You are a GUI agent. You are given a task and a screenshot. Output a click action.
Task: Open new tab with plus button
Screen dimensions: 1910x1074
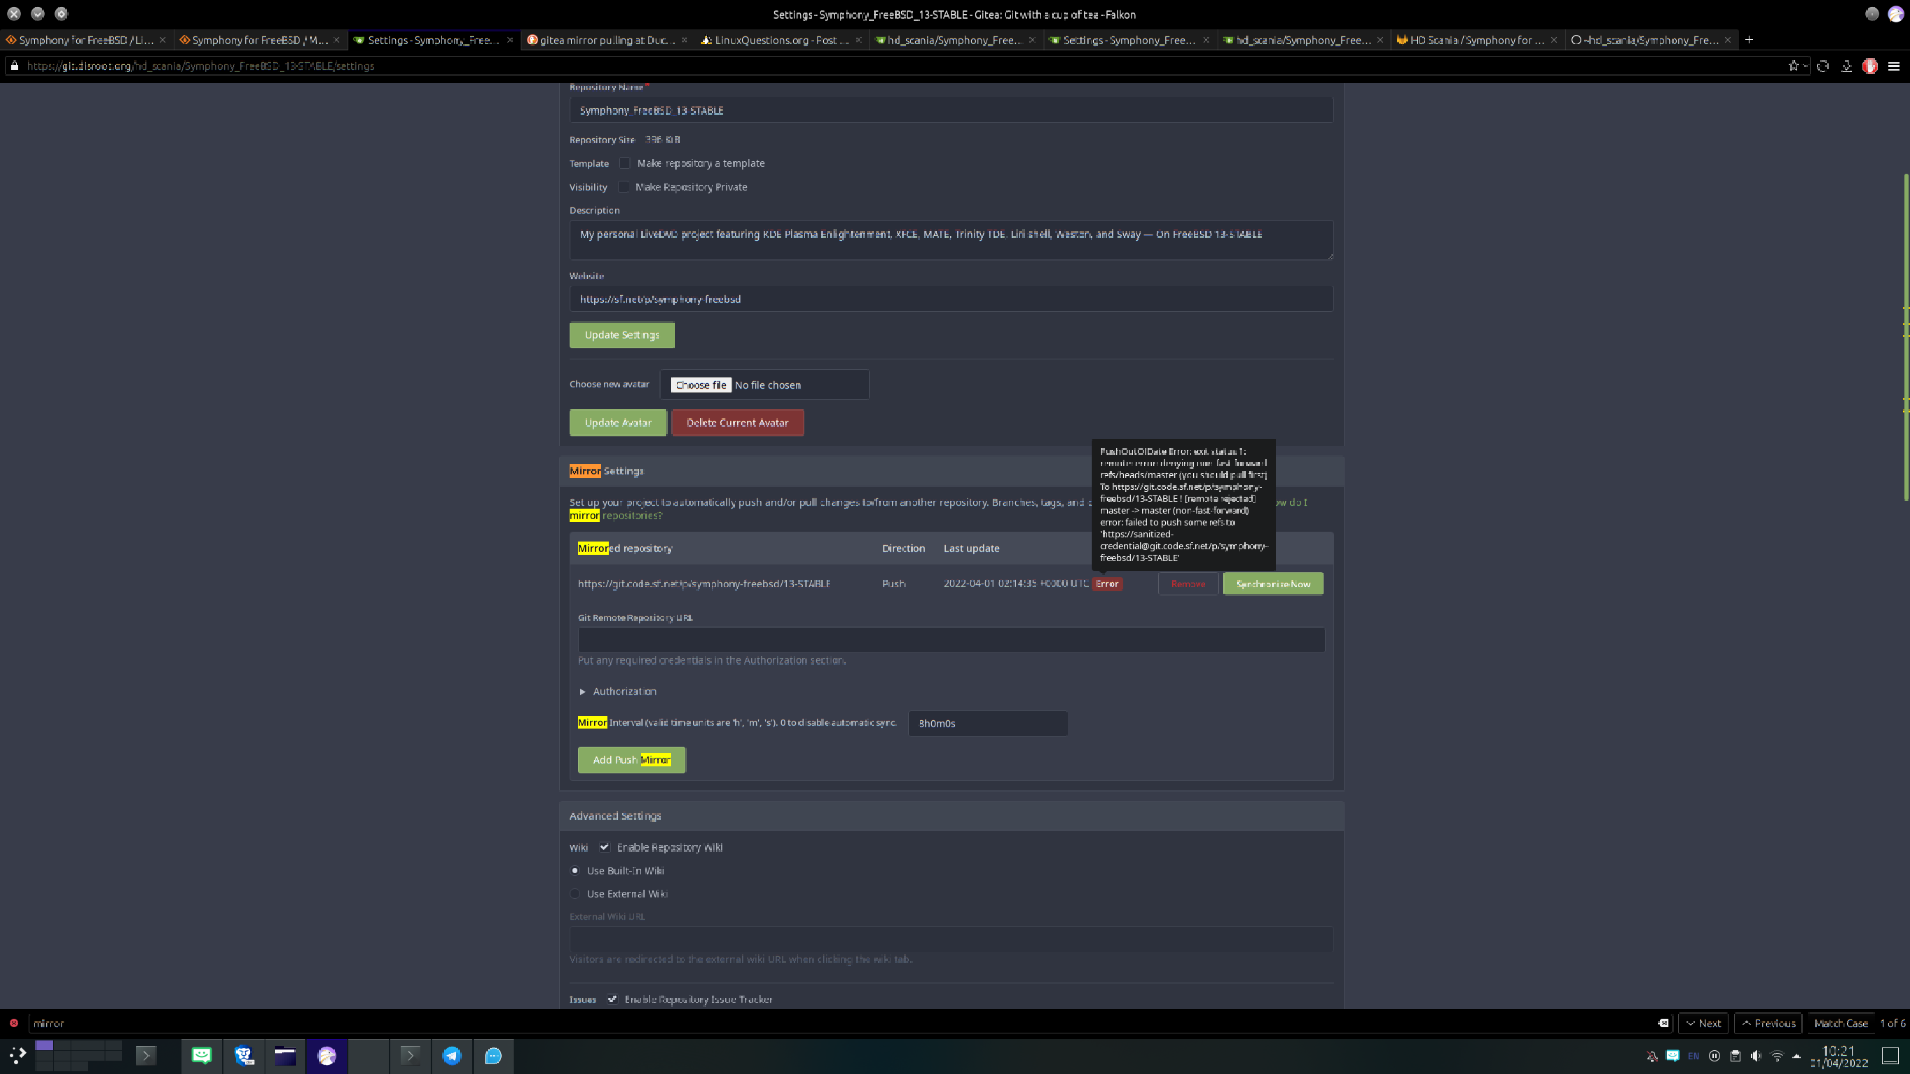tap(1749, 40)
